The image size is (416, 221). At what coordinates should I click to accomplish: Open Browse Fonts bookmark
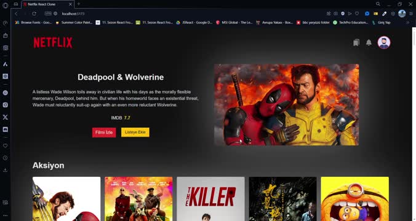point(33,23)
